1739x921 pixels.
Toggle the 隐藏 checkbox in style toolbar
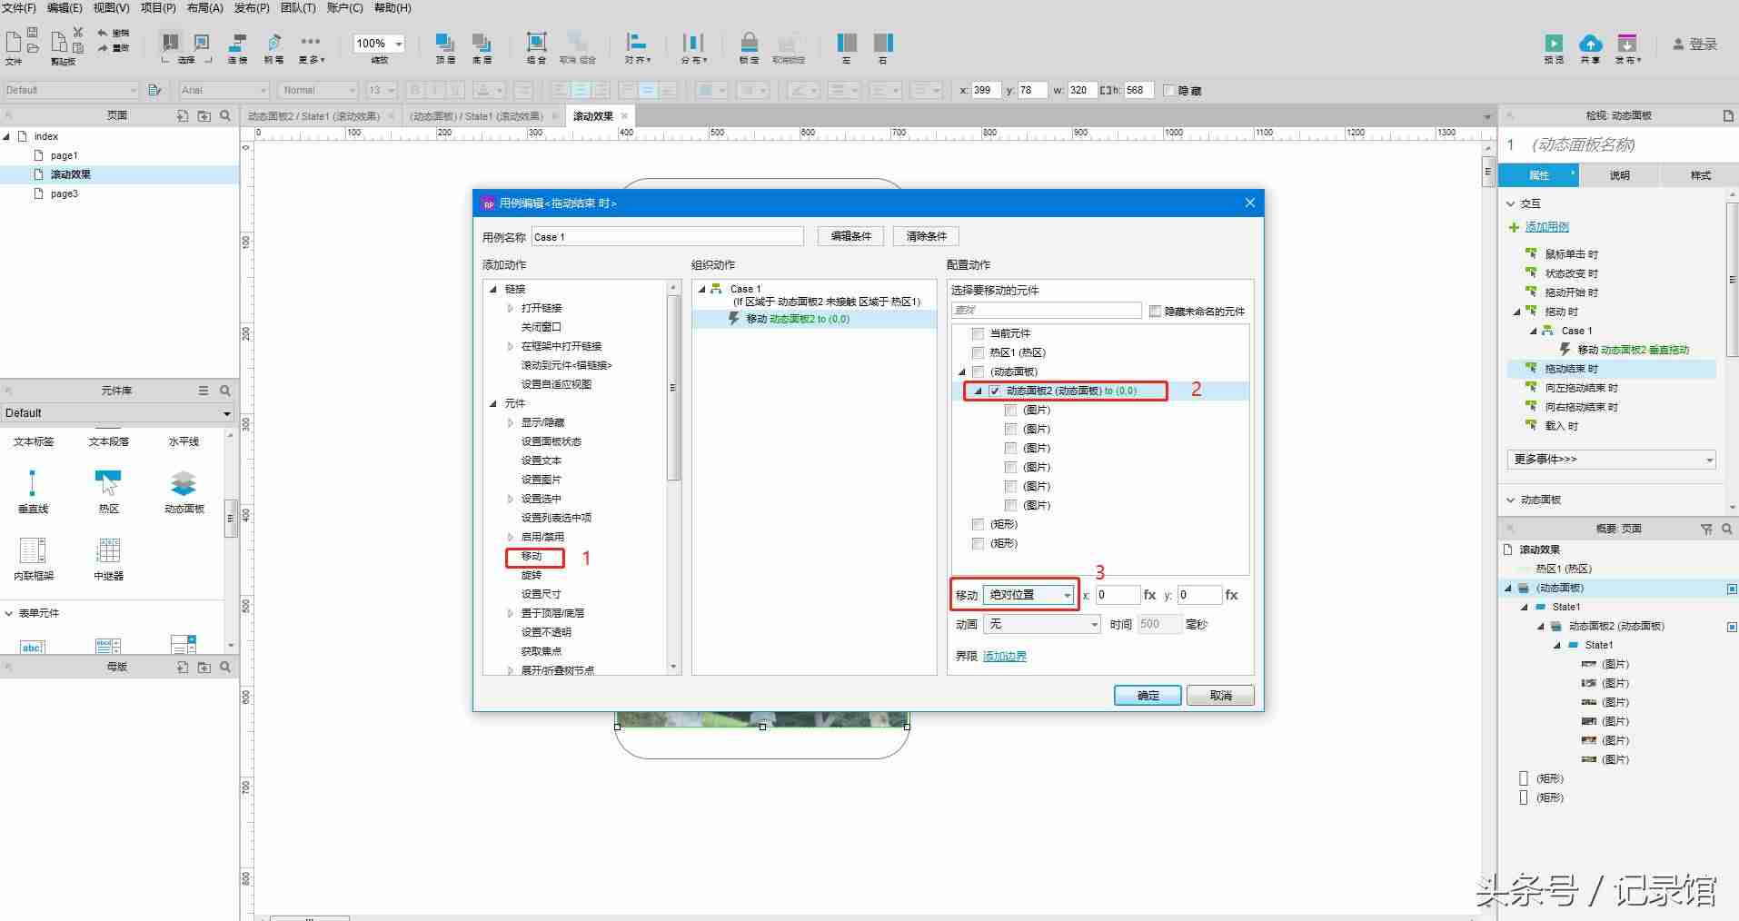[x=1168, y=90]
